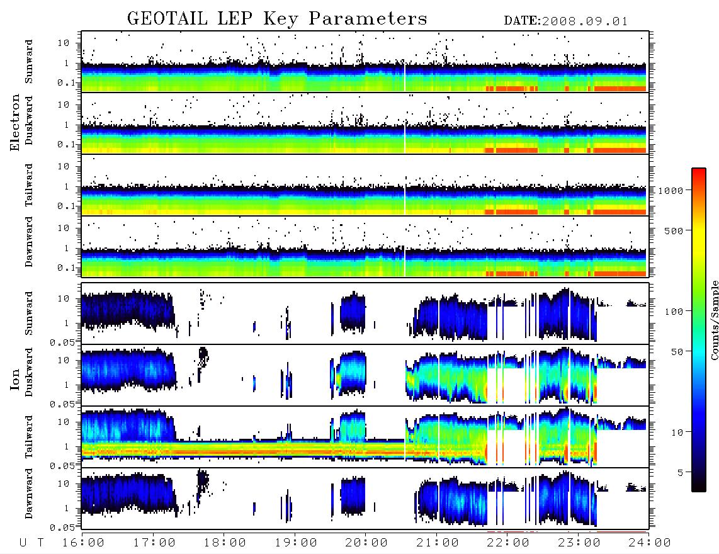Click the 16:00 time axis tick label
Image resolution: width=719 pixels, height=554 pixels.
coord(83,543)
